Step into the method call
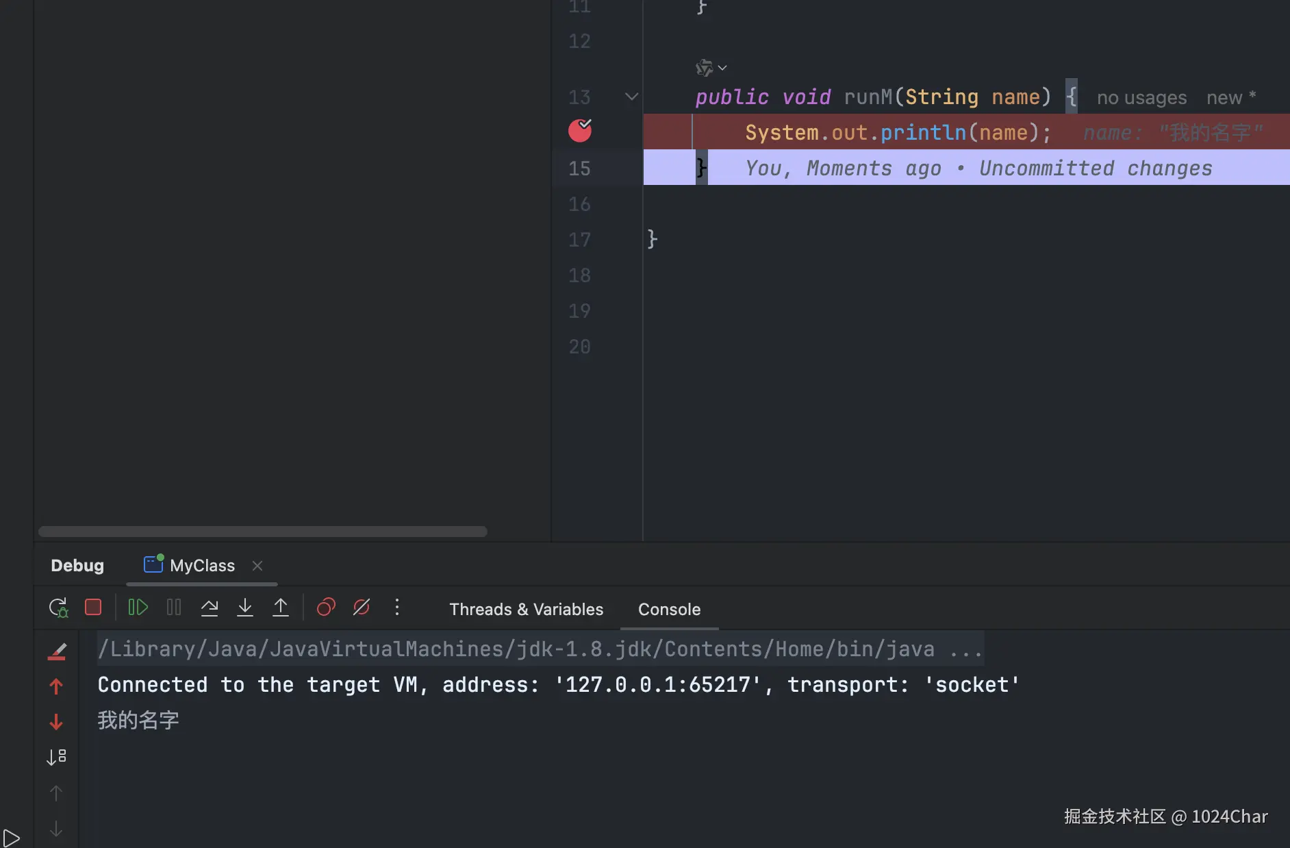The width and height of the screenshot is (1290, 848). point(244,608)
